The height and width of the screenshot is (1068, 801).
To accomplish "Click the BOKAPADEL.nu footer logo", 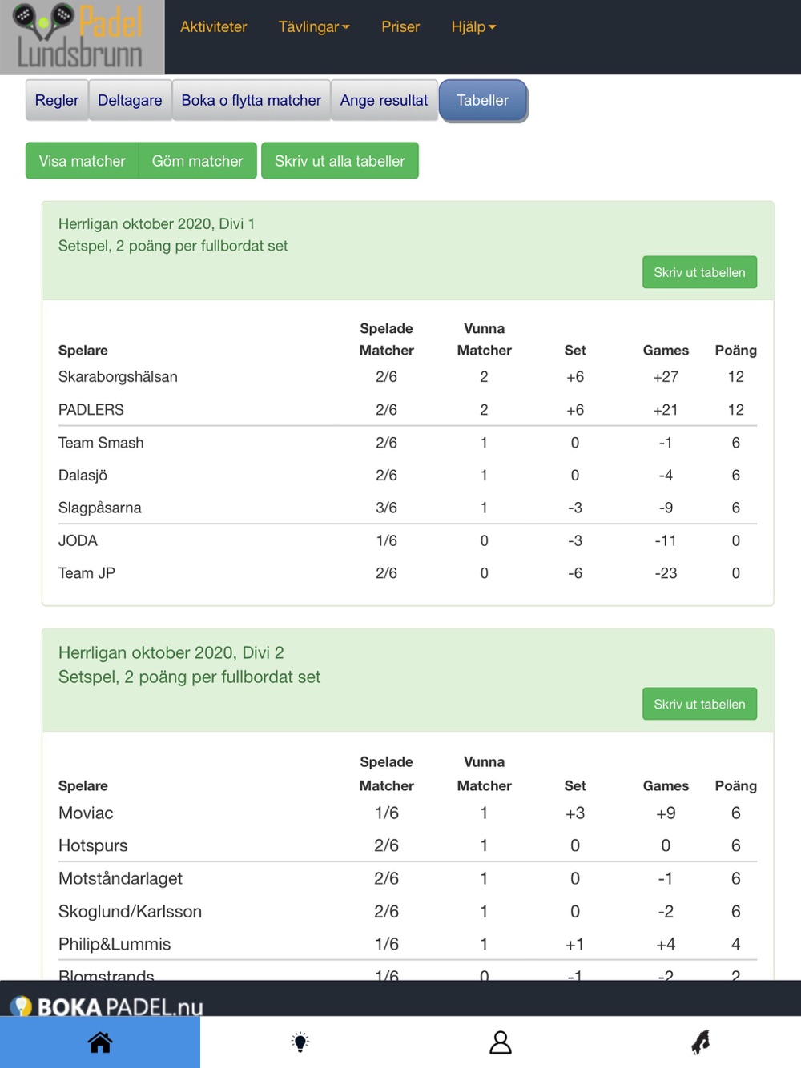I will click(107, 1006).
